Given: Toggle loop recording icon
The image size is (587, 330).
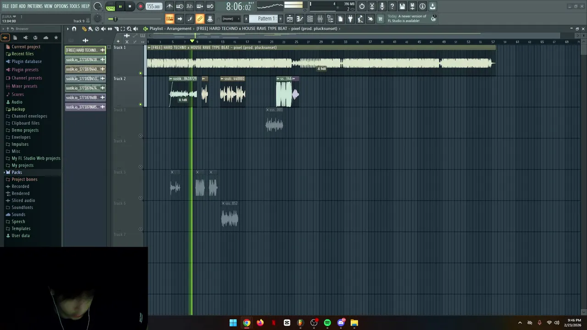Looking at the screenshot, I should (x=210, y=6).
